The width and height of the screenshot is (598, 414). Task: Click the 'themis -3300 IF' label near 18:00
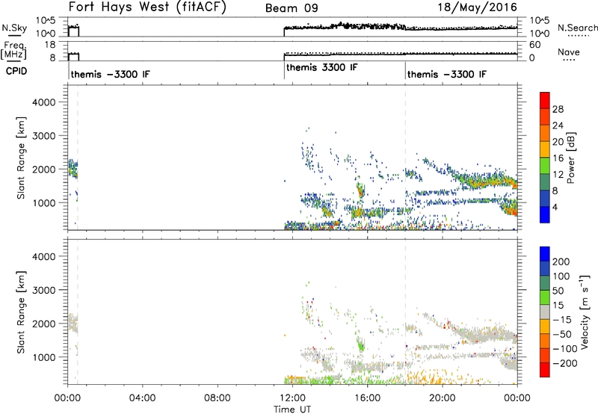446,74
